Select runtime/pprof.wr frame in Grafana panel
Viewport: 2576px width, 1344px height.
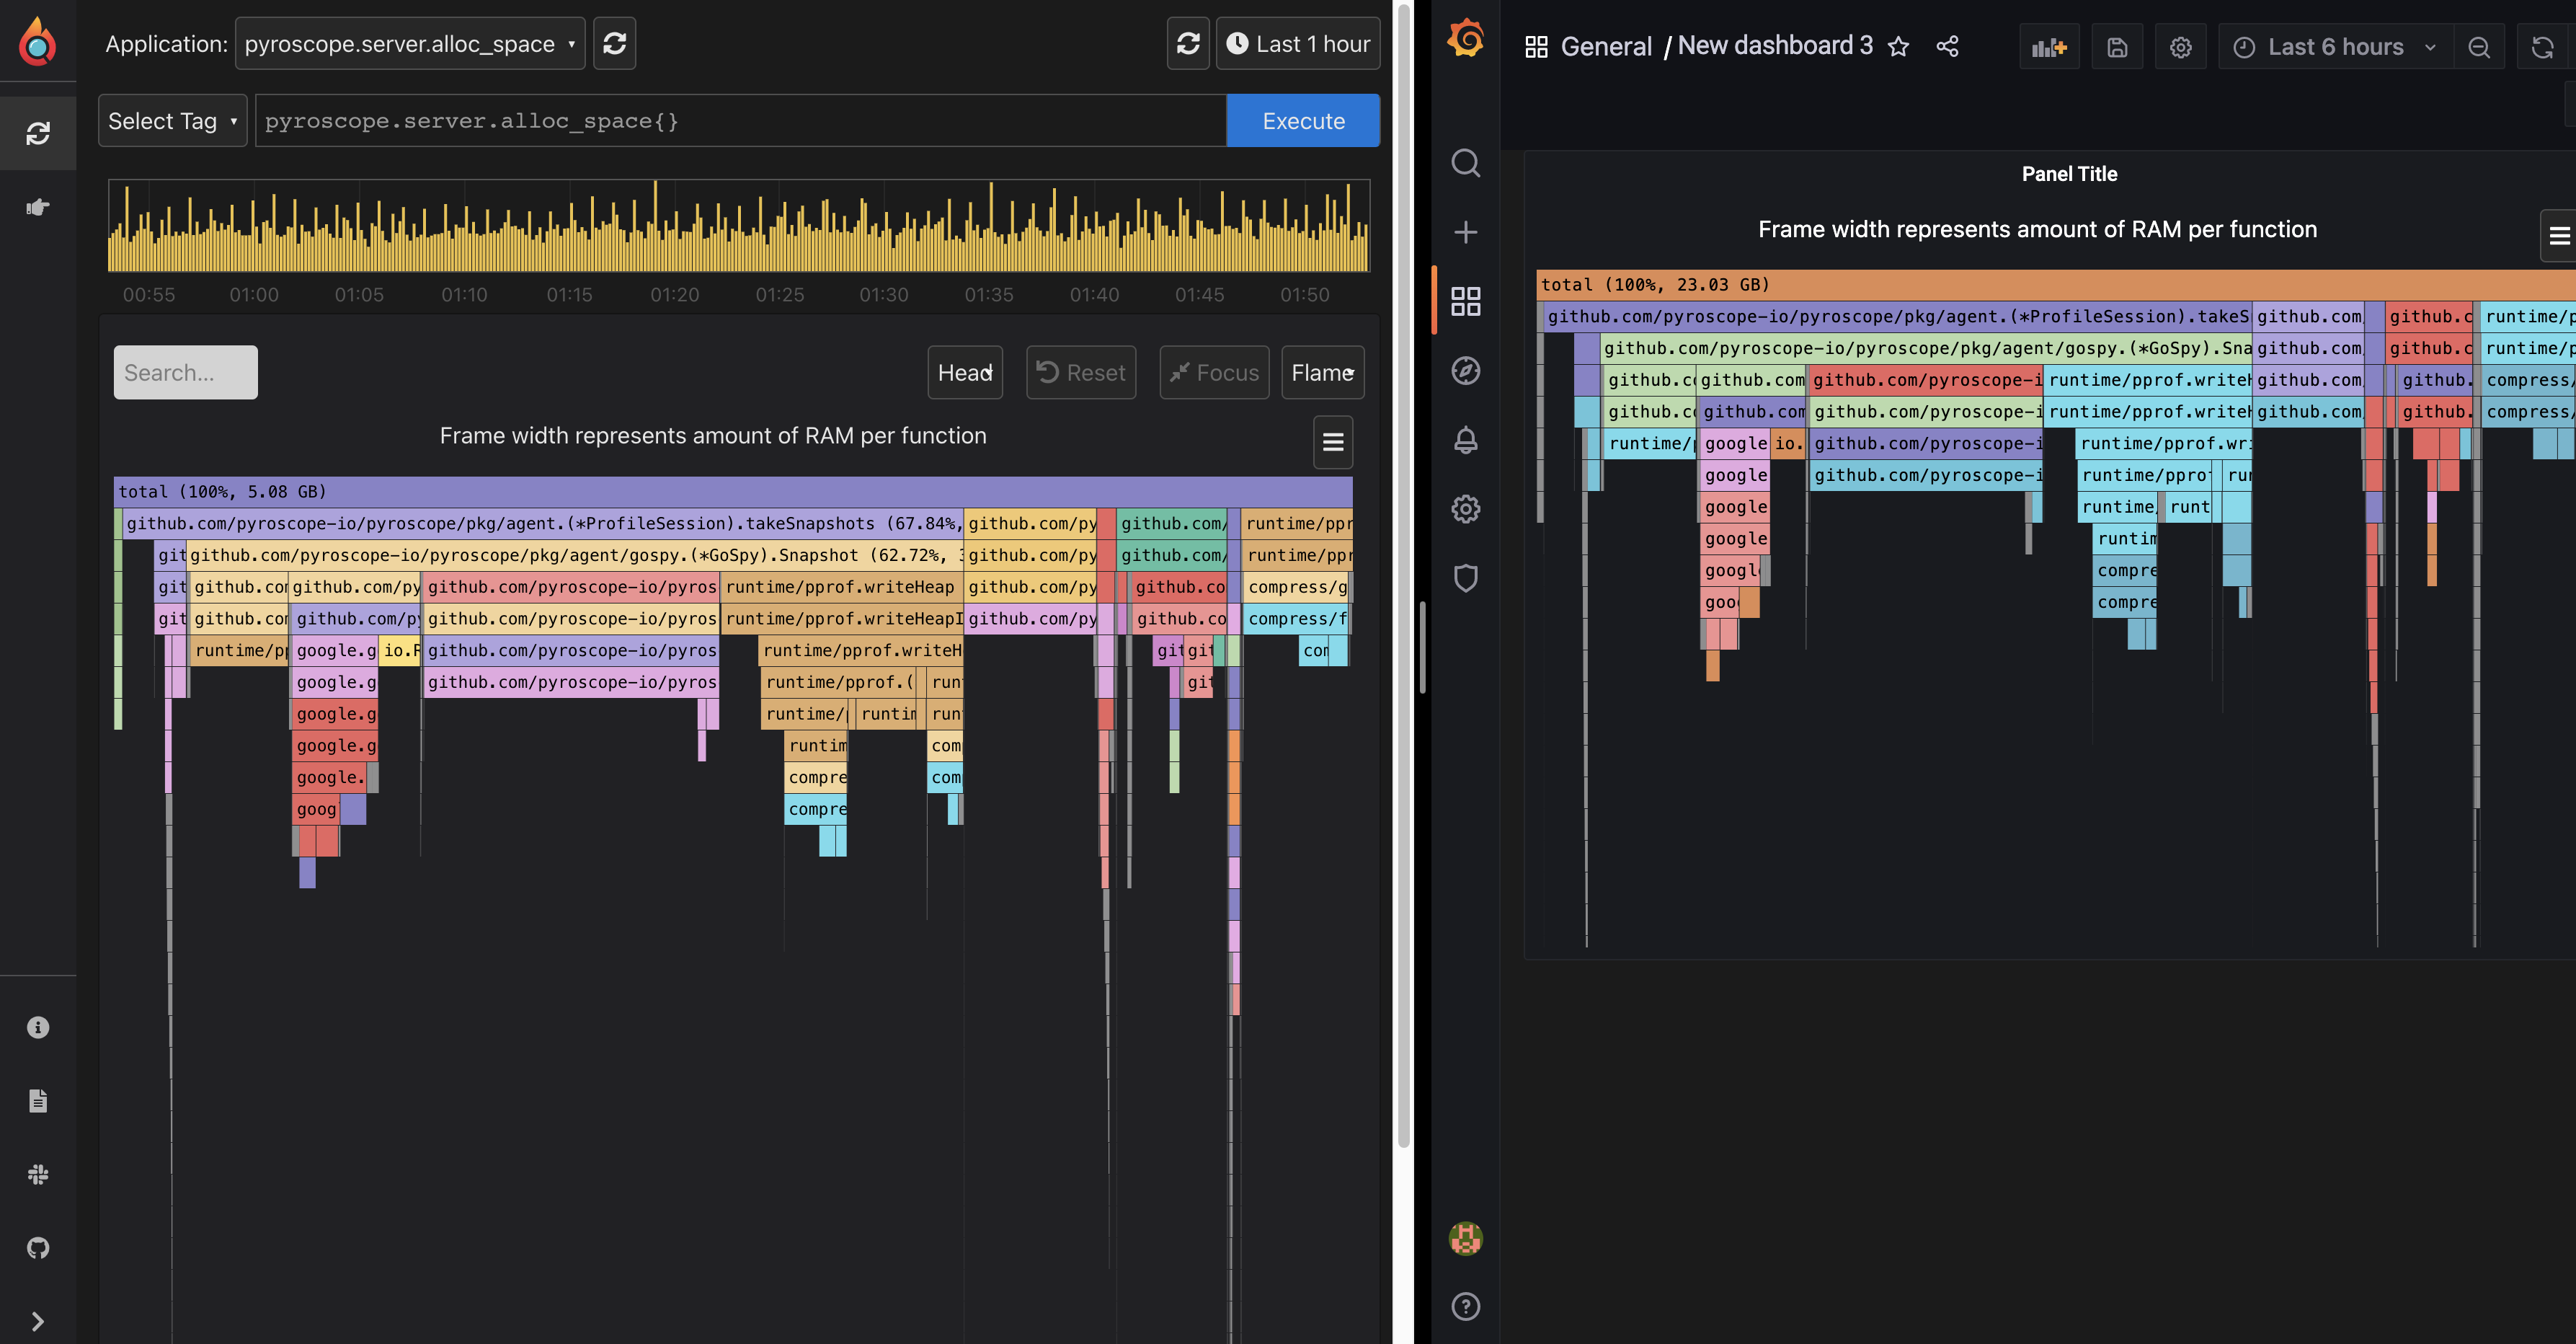tap(2163, 443)
